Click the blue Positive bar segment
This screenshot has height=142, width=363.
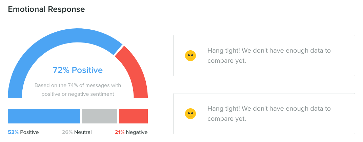tap(44, 116)
